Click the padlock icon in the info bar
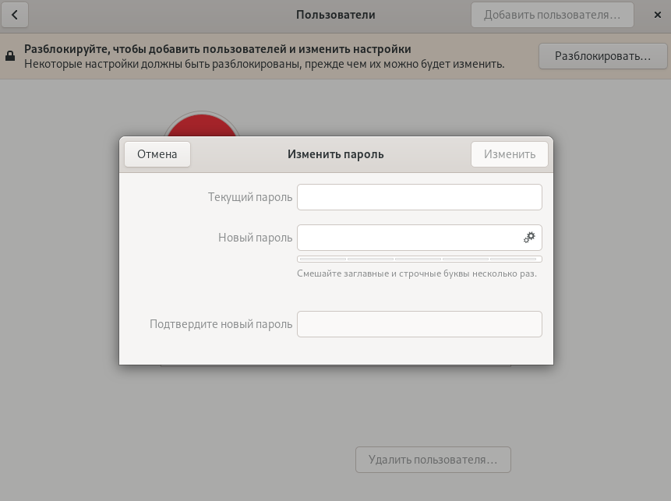Screen dimensions: 671x501 (10, 56)
